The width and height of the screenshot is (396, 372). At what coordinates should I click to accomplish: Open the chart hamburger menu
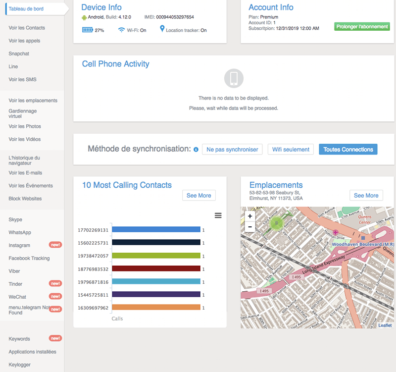pos(218,215)
